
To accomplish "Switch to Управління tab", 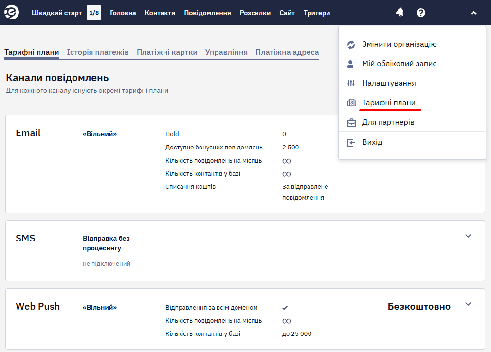I will click(x=226, y=52).
